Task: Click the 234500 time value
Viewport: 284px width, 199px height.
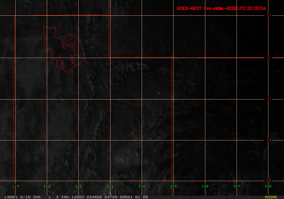Action: point(94,197)
